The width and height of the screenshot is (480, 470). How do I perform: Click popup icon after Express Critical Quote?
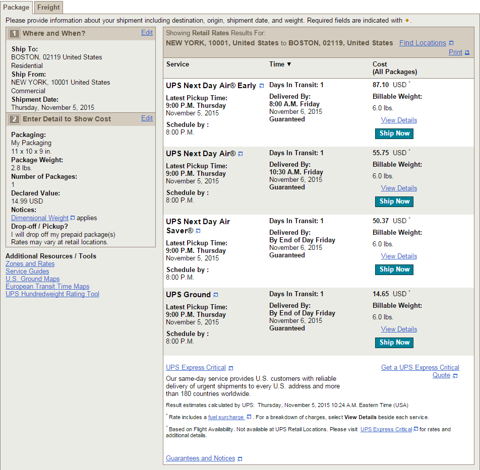coord(455,376)
